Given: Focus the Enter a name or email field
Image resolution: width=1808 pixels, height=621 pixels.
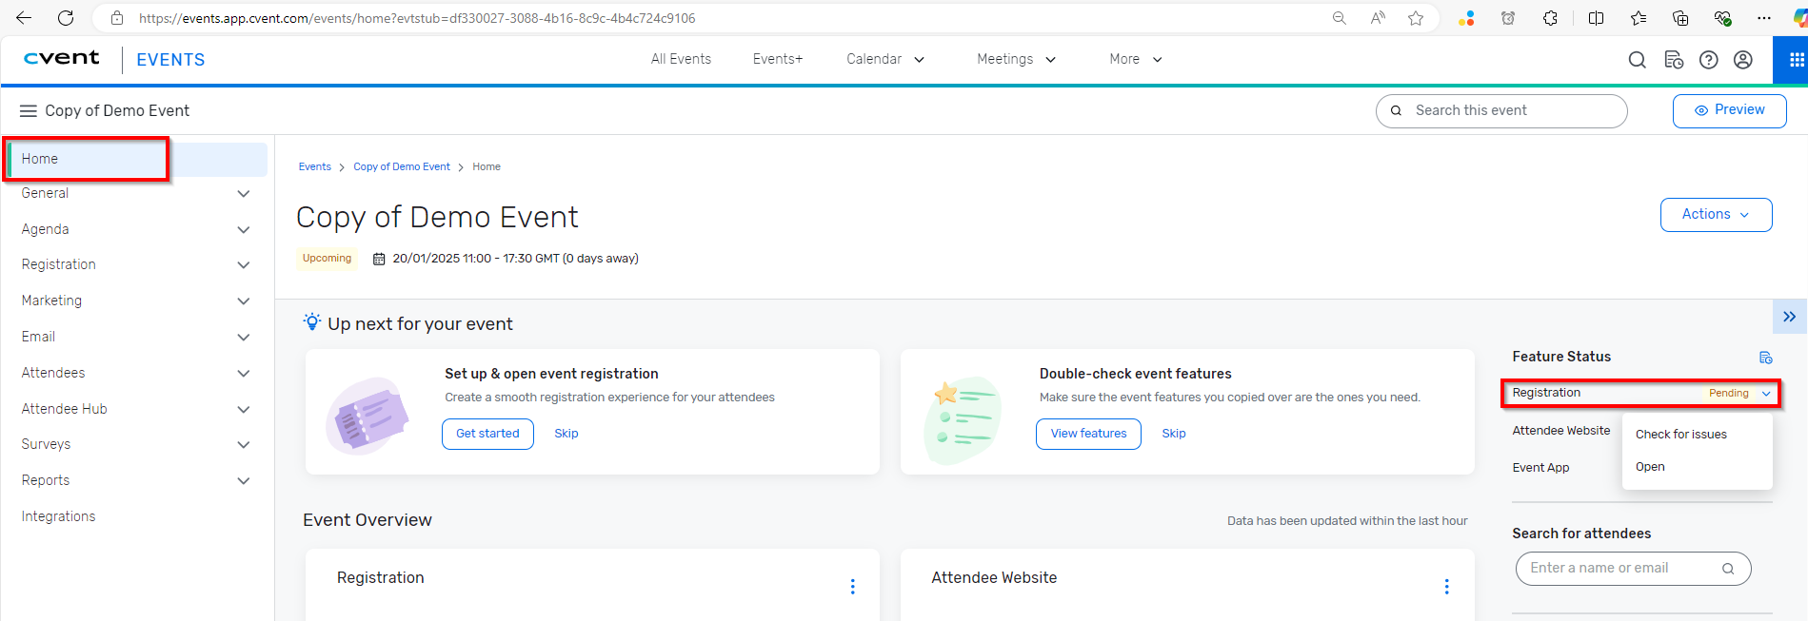Looking at the screenshot, I should coord(1633,569).
